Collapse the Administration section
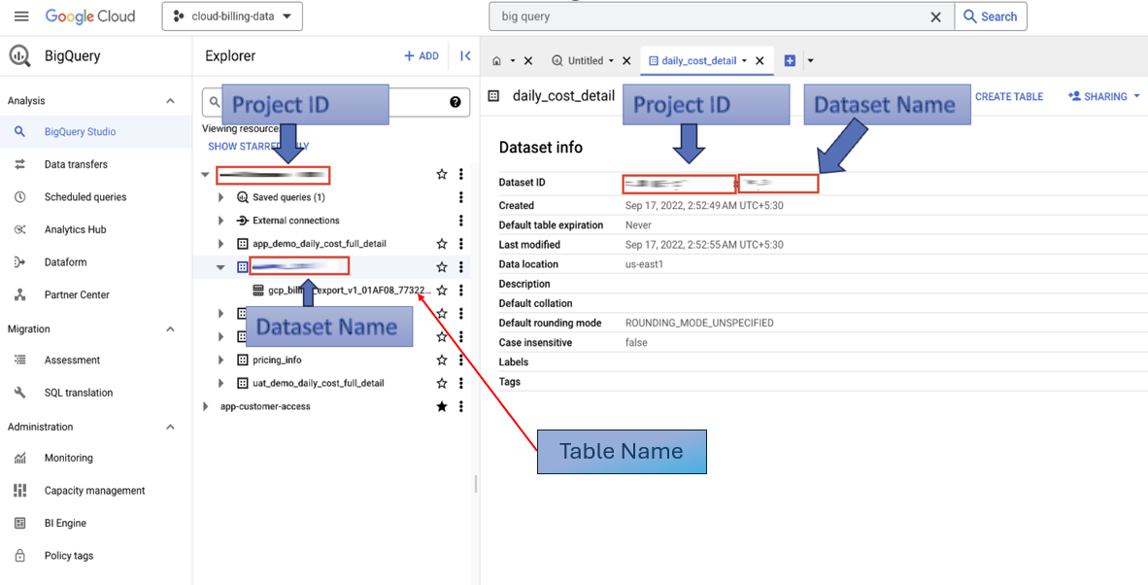The image size is (1148, 585). [x=170, y=427]
